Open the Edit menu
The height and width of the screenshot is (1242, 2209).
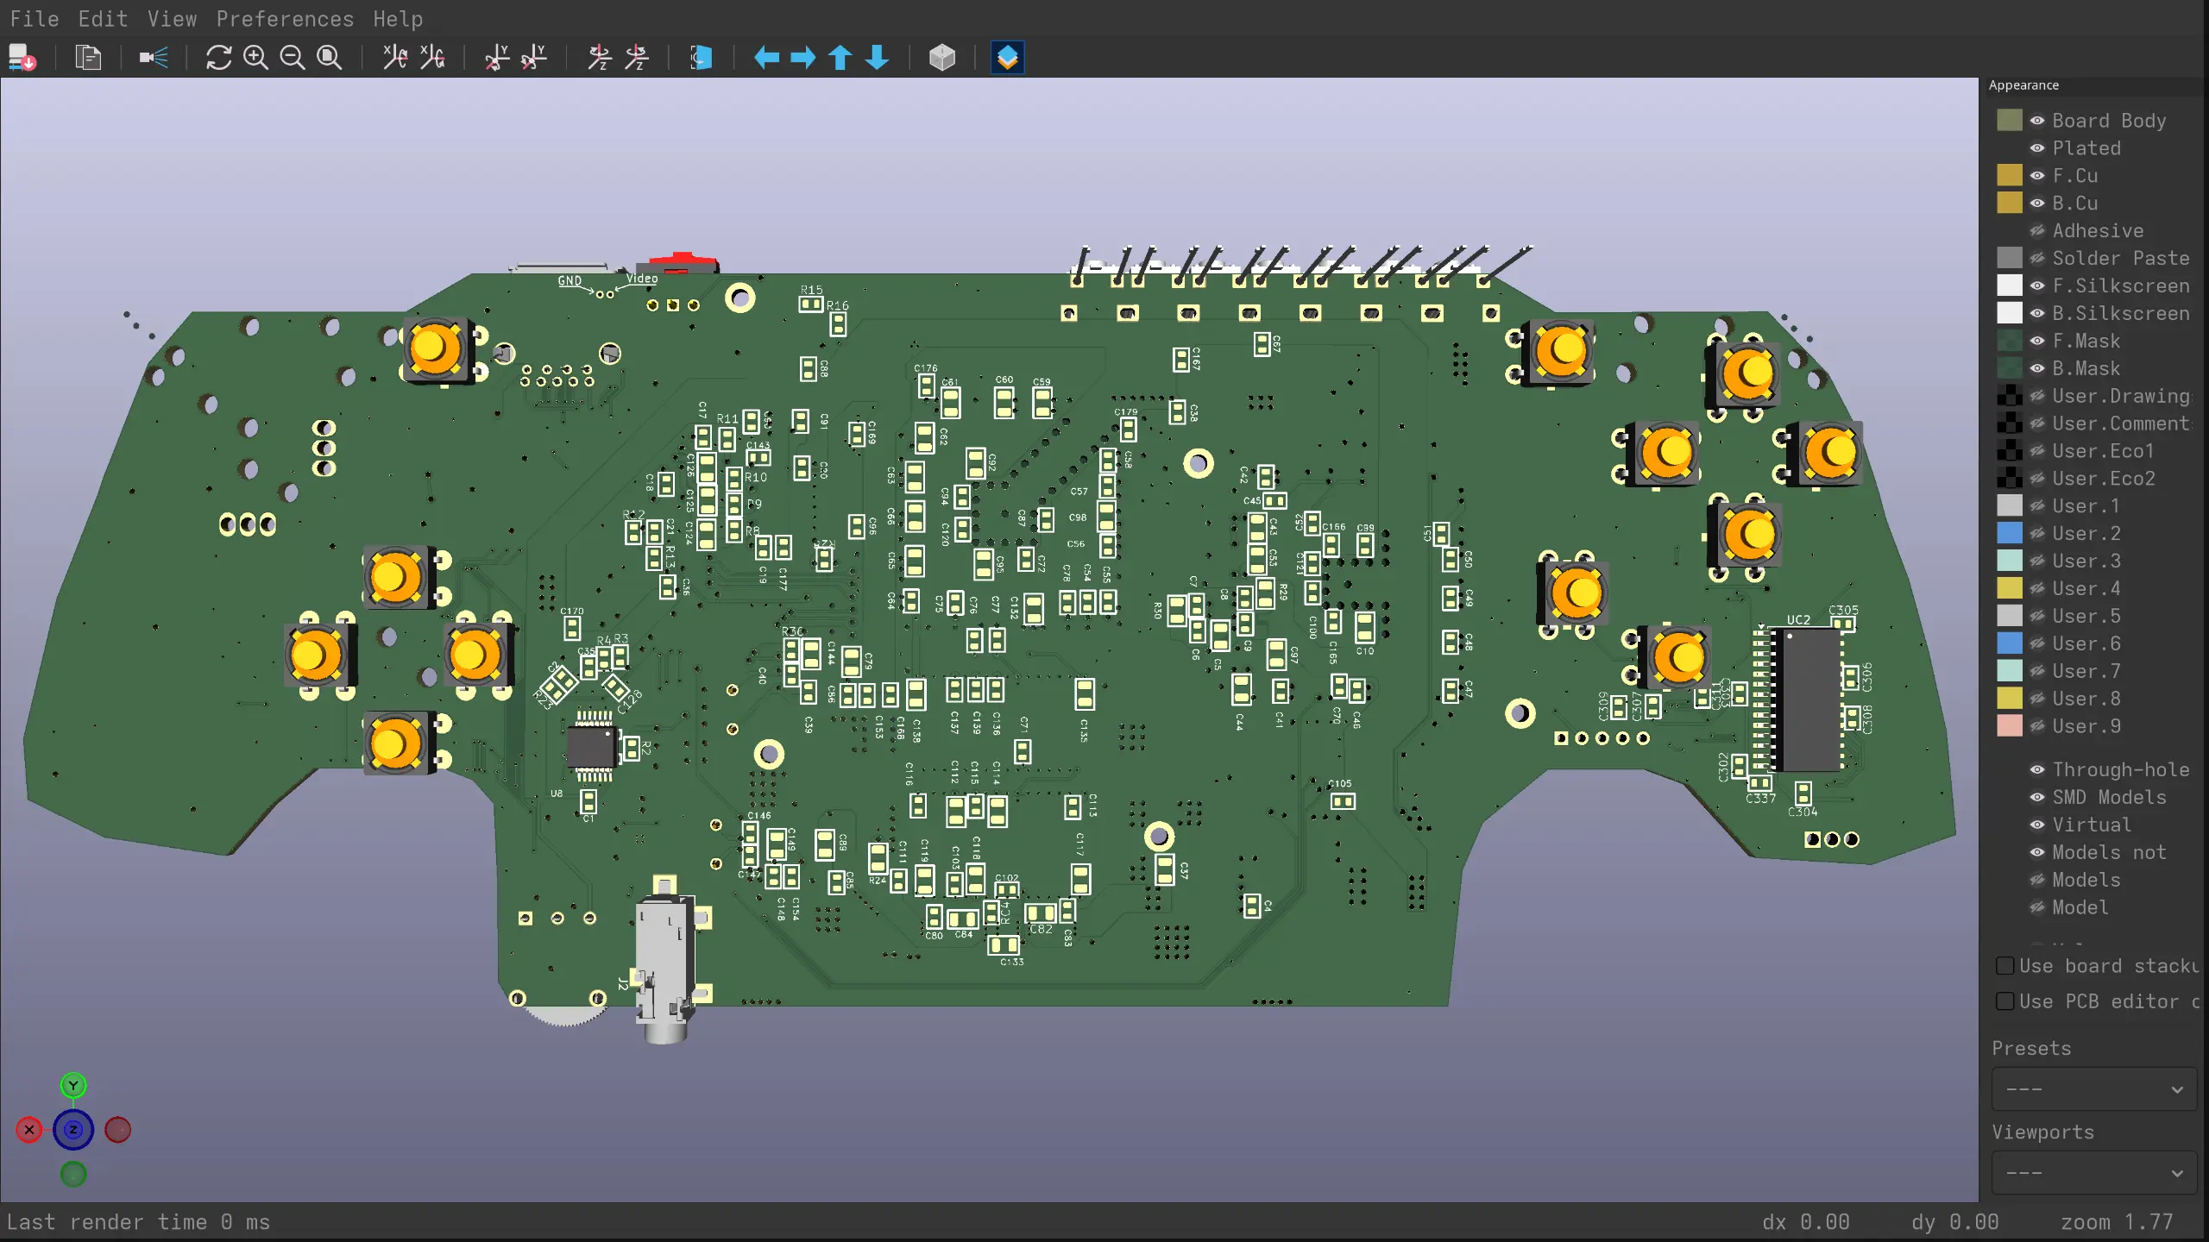click(x=103, y=19)
